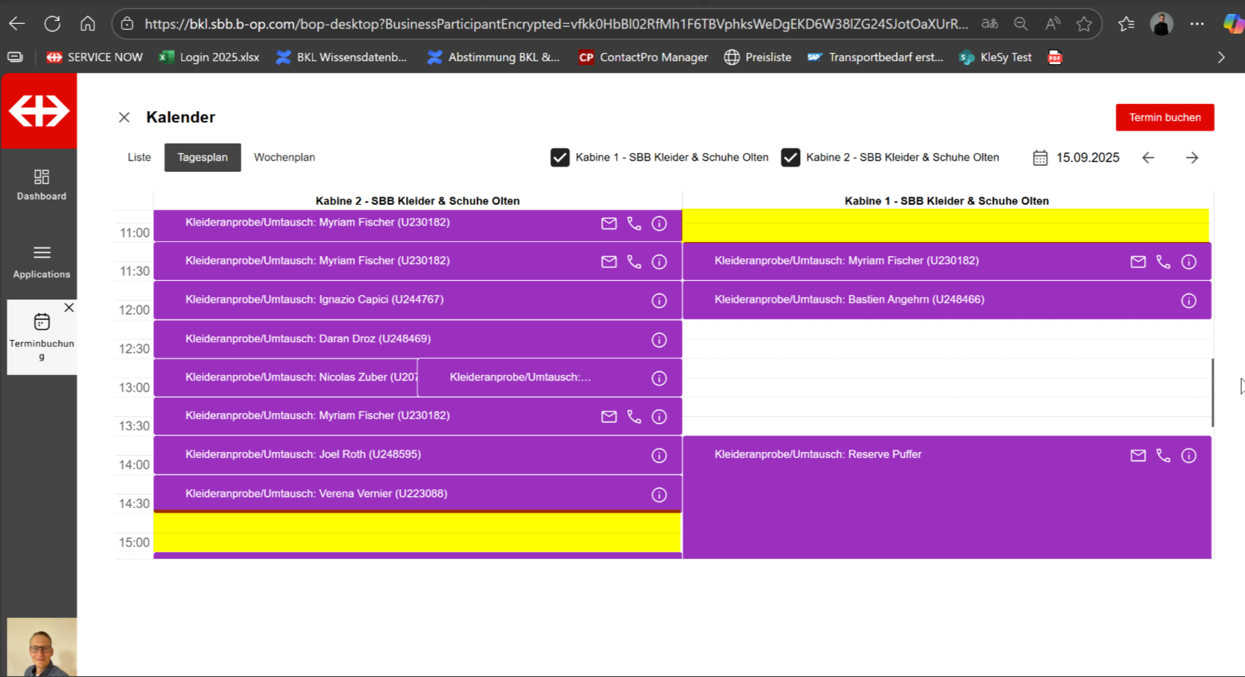Close the Terminbuchung sidebar tab
The height and width of the screenshot is (677, 1245).
[x=69, y=308]
